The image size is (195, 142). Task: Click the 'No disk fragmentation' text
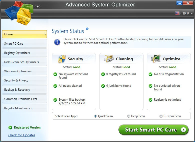coord(169,74)
